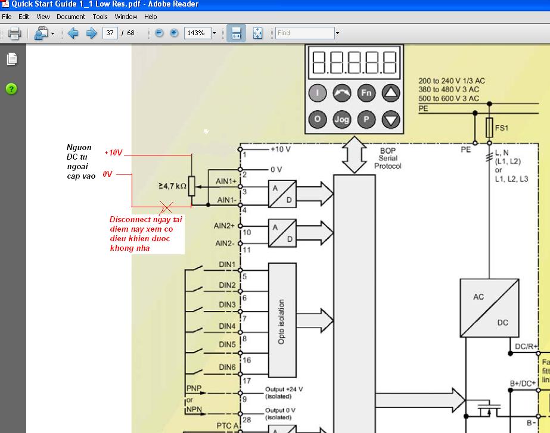Image resolution: width=550 pixels, height=433 pixels.
Task: Click the green help icon in sidebar
Action: pos(12,89)
